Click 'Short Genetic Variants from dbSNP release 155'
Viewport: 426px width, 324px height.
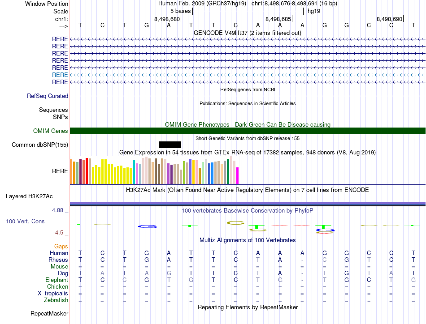pos(248,138)
